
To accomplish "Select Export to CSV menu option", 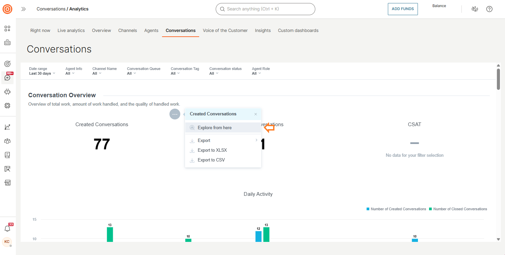I will coord(211,160).
